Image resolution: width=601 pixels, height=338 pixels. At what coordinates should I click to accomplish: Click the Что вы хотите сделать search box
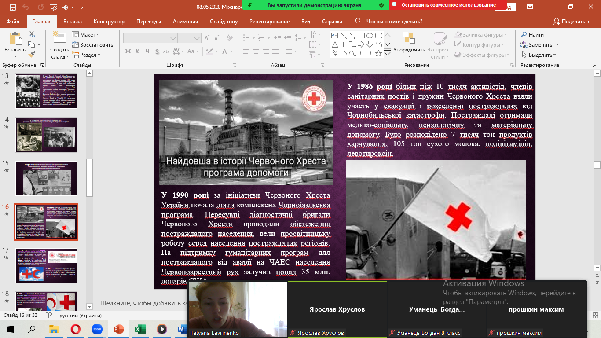click(394, 22)
